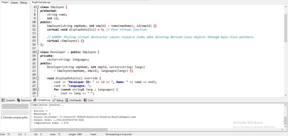Viewport: 288px width, 136px height.
Task: Click 'Done parsing in 0 seconds' status text
Action: [x=119, y=134]
